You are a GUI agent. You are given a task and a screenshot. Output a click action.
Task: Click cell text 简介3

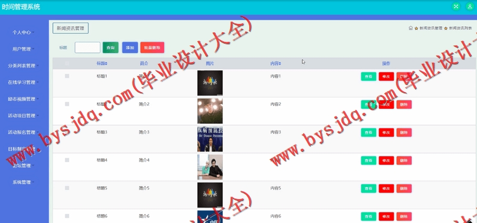(144, 132)
